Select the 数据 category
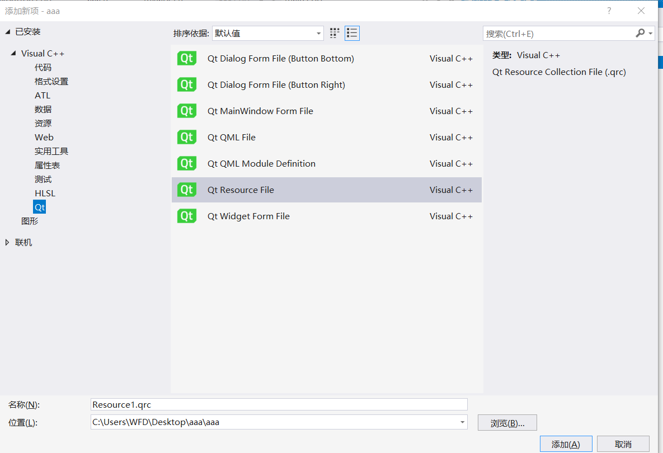 pos(43,109)
